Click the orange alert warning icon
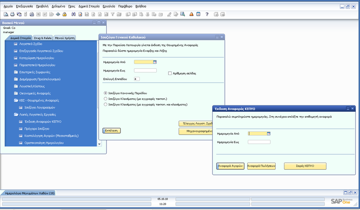This screenshot has height=210, width=360. coord(191,14)
